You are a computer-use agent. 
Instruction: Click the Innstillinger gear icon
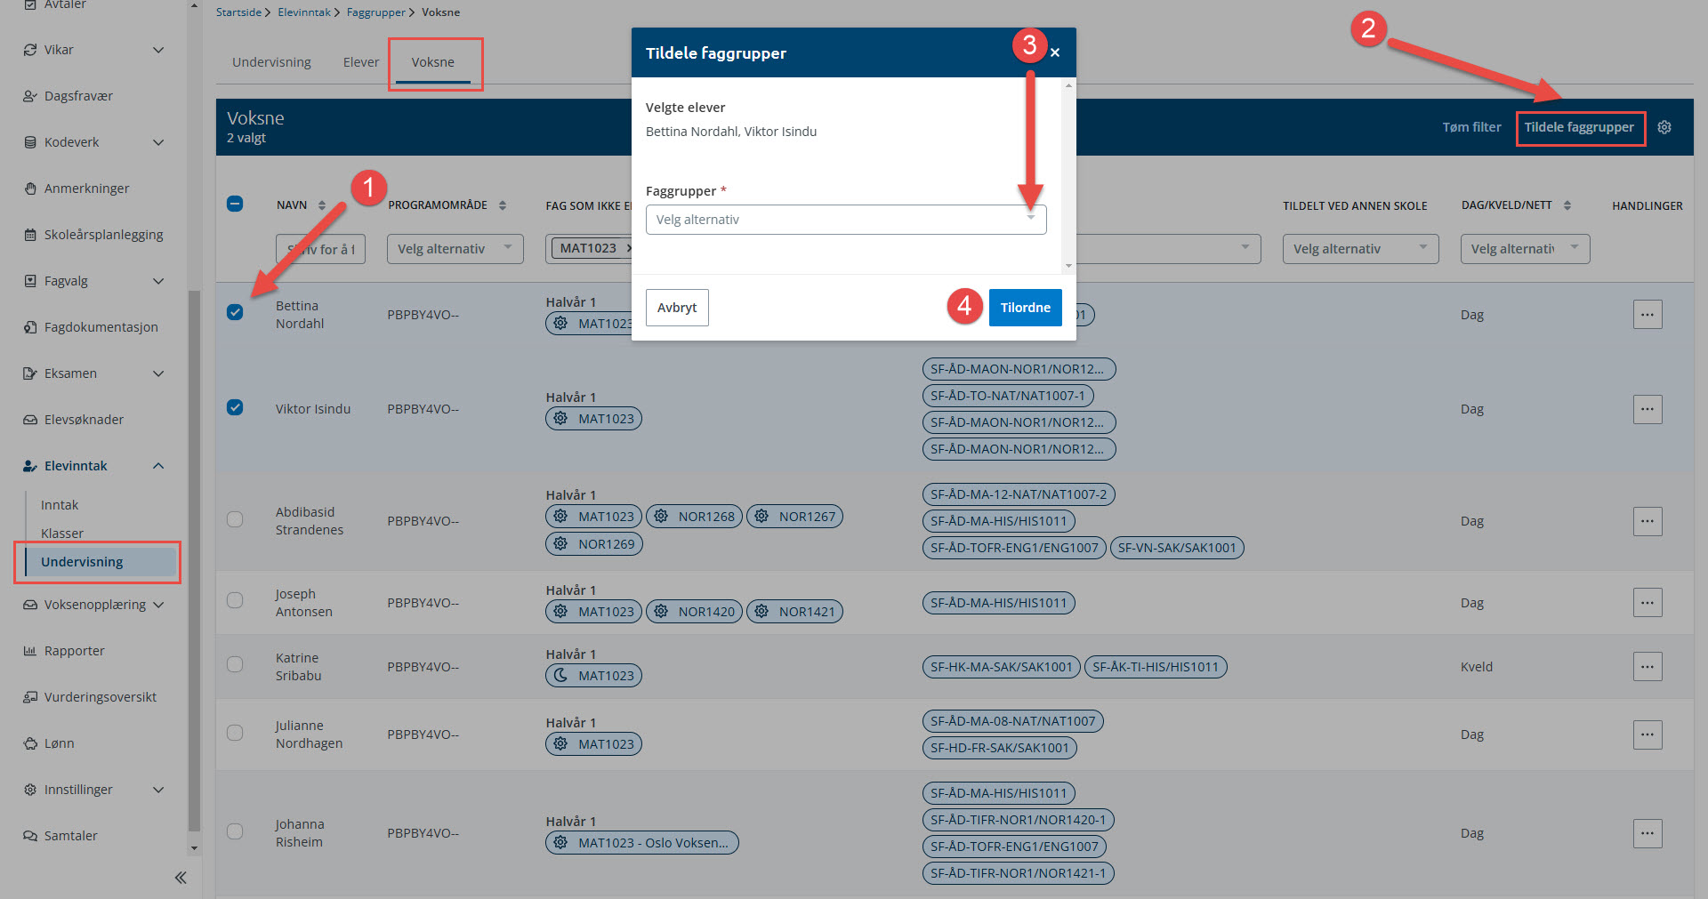click(30, 790)
